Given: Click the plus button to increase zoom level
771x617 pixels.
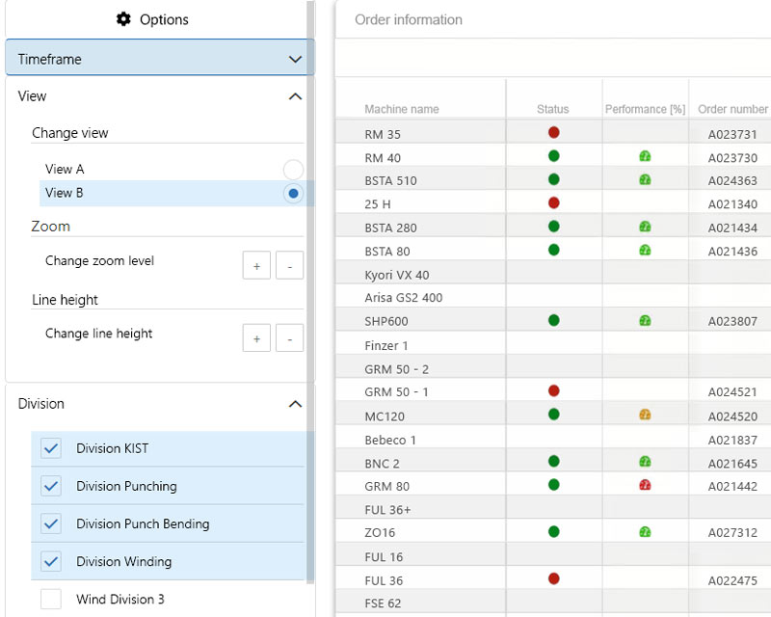Looking at the screenshot, I should tap(256, 264).
